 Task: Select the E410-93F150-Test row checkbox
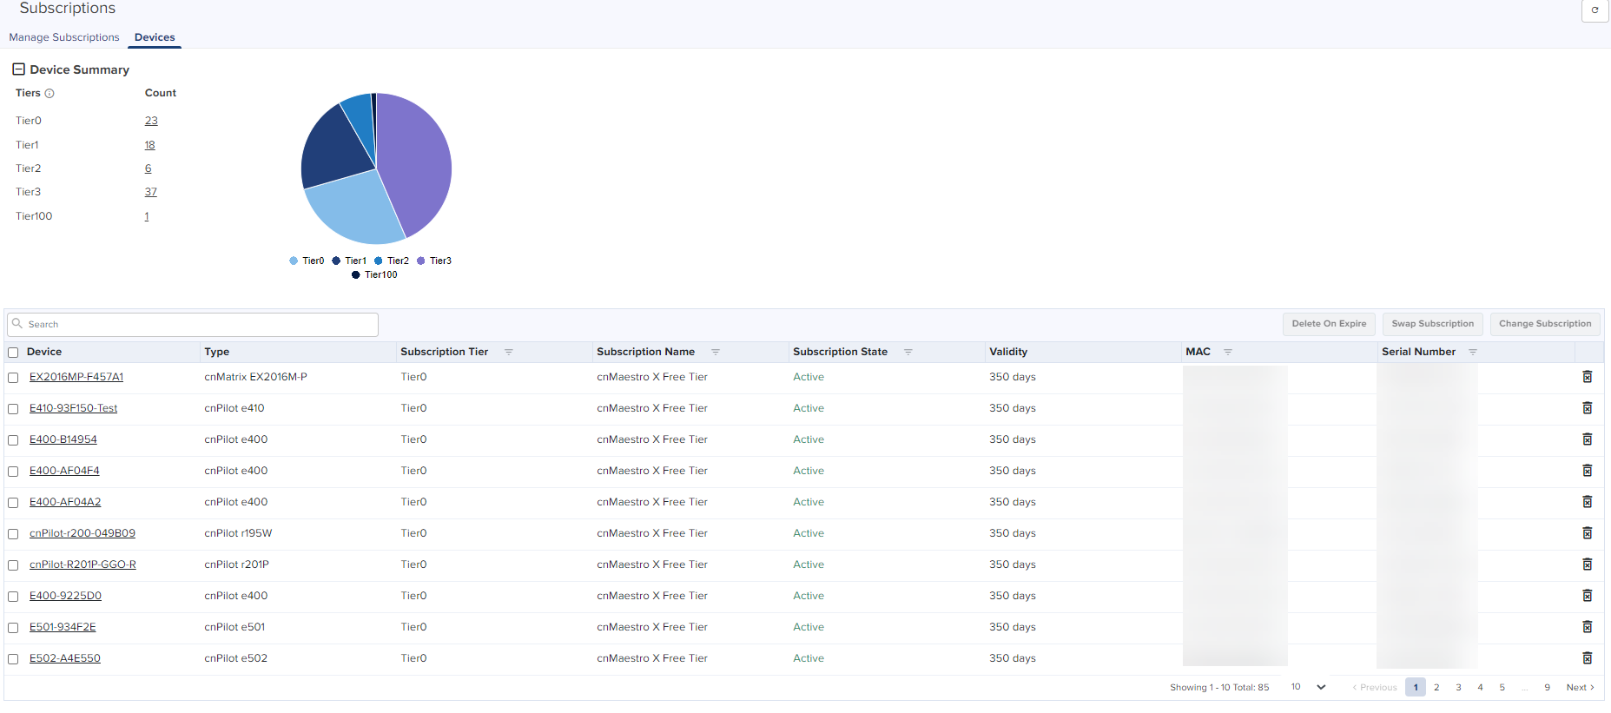coord(13,409)
